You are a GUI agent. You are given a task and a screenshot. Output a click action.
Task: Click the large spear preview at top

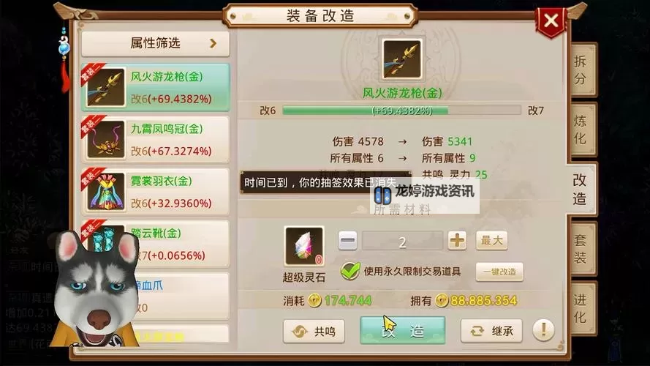click(x=401, y=59)
